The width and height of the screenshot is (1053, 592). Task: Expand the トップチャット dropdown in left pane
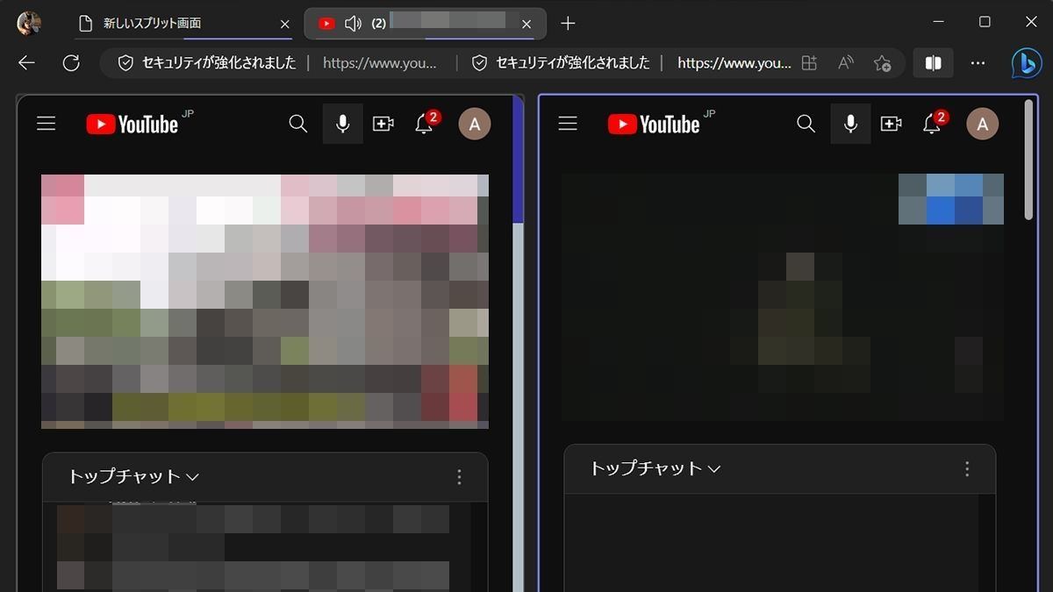click(133, 477)
